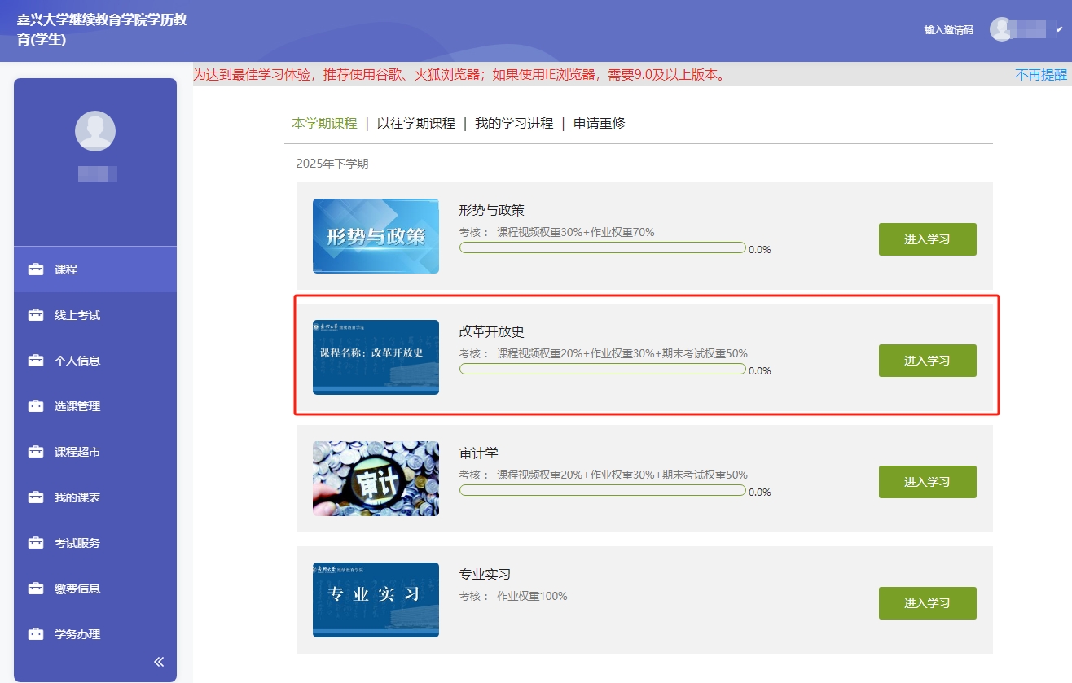Click 进入学习 for 改革开放史
The width and height of the screenshot is (1072, 683).
927,361
